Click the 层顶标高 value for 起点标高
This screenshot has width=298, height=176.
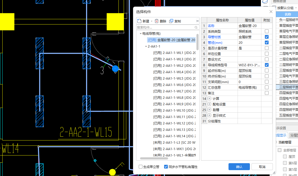tap(249, 71)
